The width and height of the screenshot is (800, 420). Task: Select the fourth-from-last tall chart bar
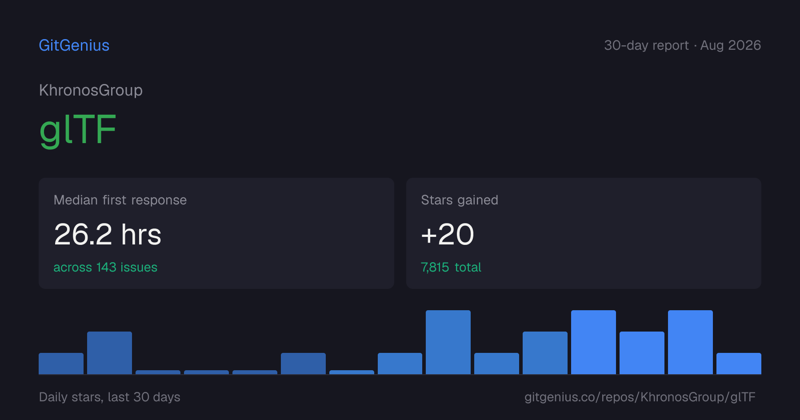point(593,342)
